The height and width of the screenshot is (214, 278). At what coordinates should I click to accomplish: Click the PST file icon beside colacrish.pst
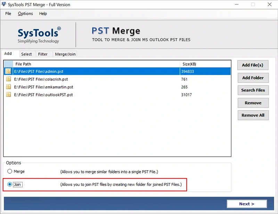pyautogui.click(x=8, y=79)
